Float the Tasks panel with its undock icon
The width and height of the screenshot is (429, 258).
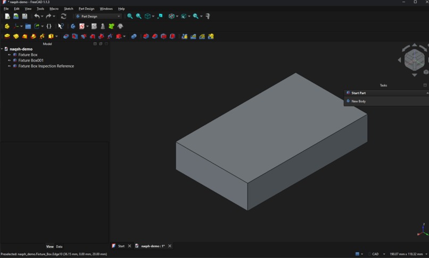pyautogui.click(x=425, y=85)
